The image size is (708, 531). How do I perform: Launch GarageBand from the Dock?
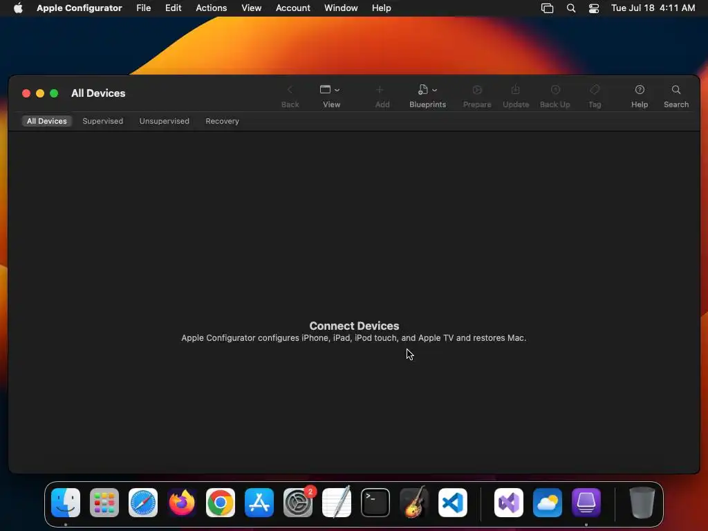414,503
